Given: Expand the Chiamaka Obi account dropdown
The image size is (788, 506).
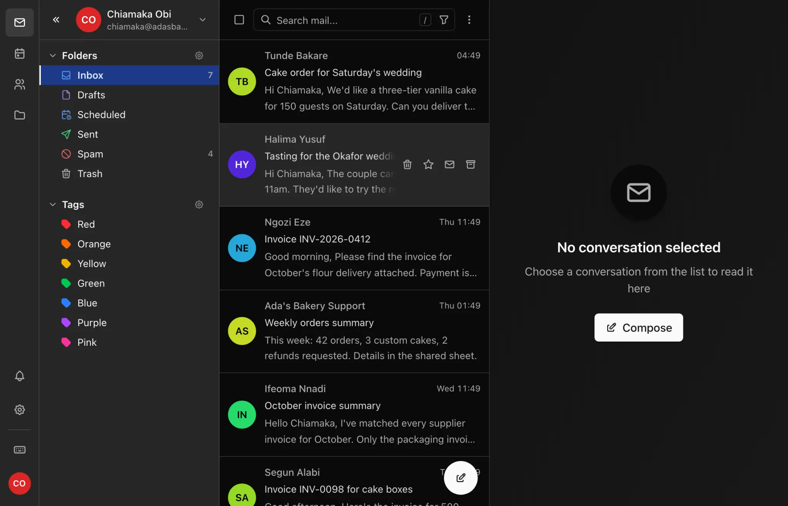Looking at the screenshot, I should point(202,20).
